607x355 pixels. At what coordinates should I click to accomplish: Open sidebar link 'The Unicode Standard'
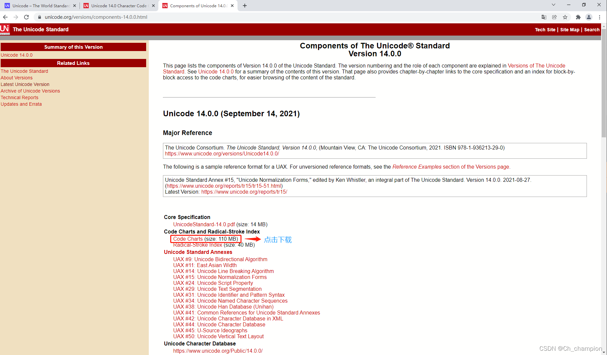point(24,71)
